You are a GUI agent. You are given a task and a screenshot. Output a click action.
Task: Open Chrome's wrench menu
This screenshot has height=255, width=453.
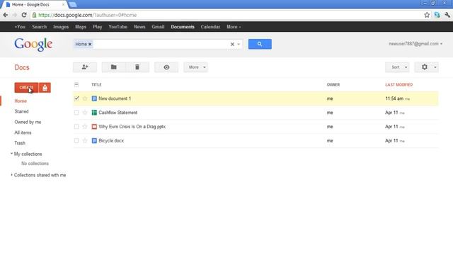pos(447,15)
